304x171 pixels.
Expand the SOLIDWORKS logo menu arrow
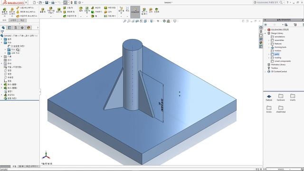click(26, 2)
